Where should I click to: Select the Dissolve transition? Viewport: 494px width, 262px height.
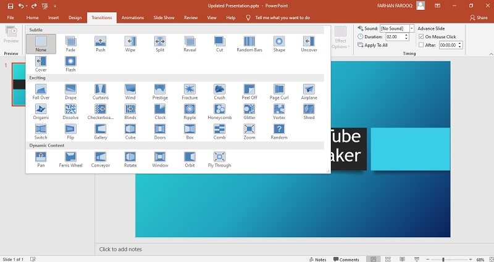pos(70,112)
